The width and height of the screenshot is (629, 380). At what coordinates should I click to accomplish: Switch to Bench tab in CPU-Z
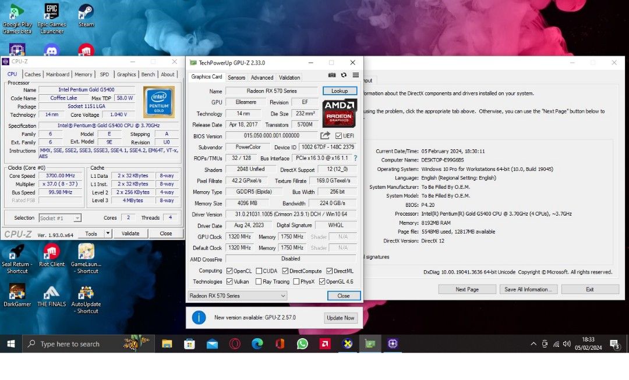(147, 74)
